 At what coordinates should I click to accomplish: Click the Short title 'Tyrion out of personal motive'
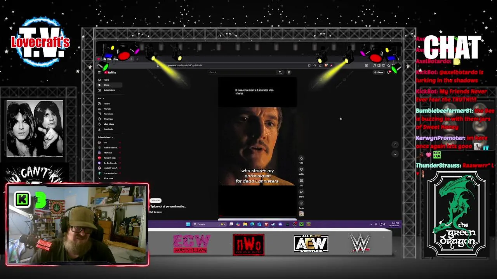pyautogui.click(x=168, y=207)
